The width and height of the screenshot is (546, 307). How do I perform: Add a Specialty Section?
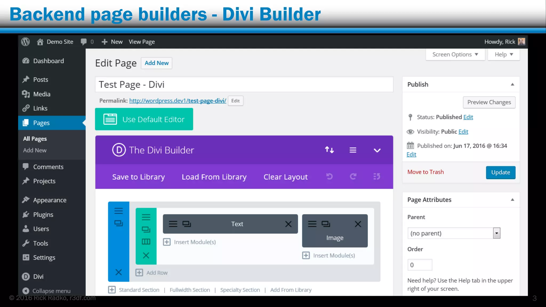240,290
